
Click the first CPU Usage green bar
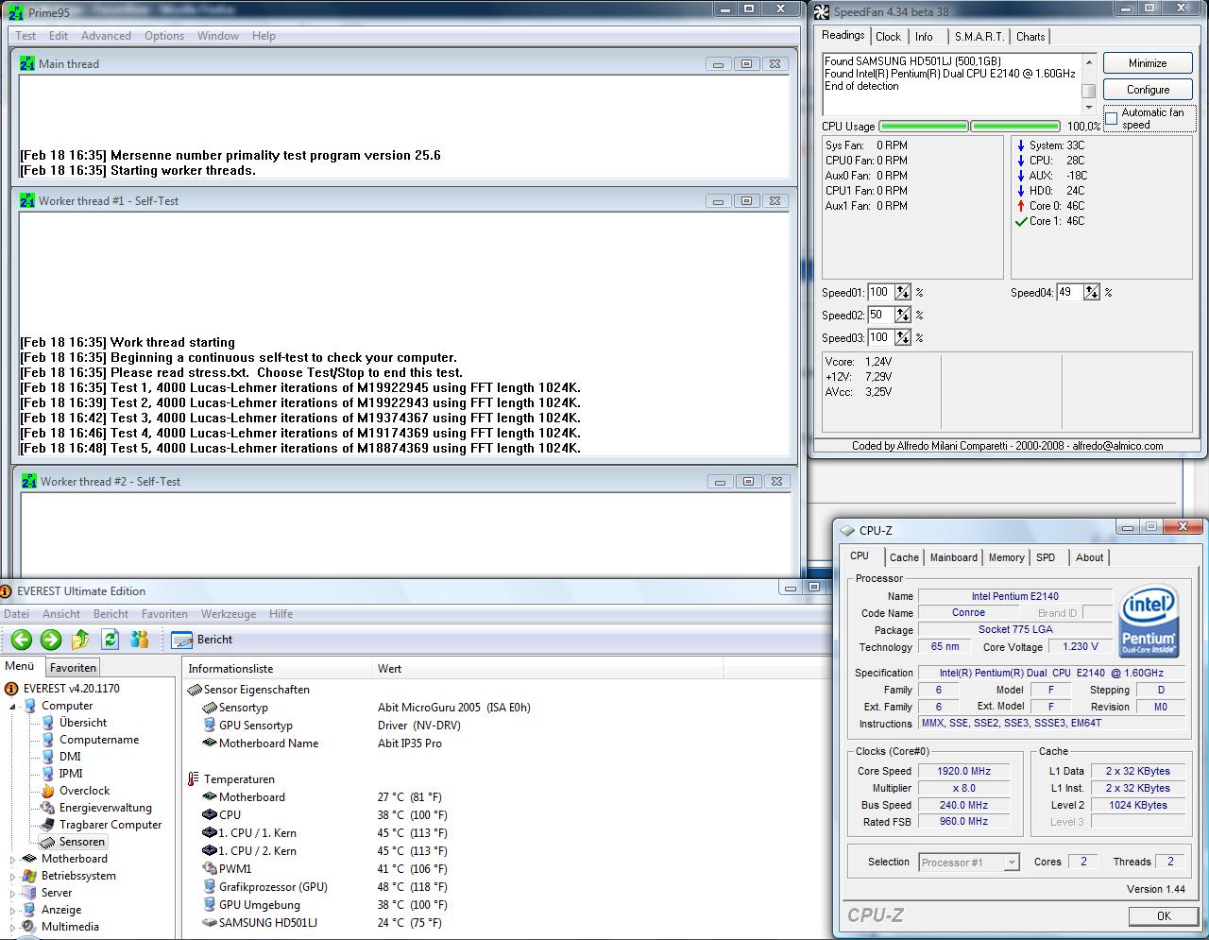(924, 126)
